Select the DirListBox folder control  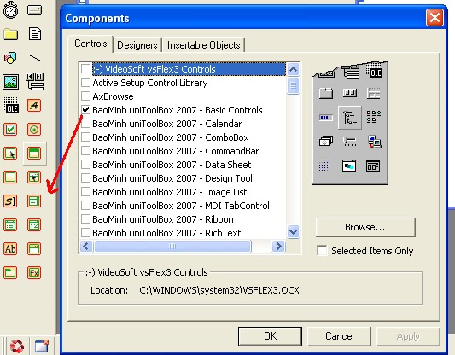click(x=11, y=34)
